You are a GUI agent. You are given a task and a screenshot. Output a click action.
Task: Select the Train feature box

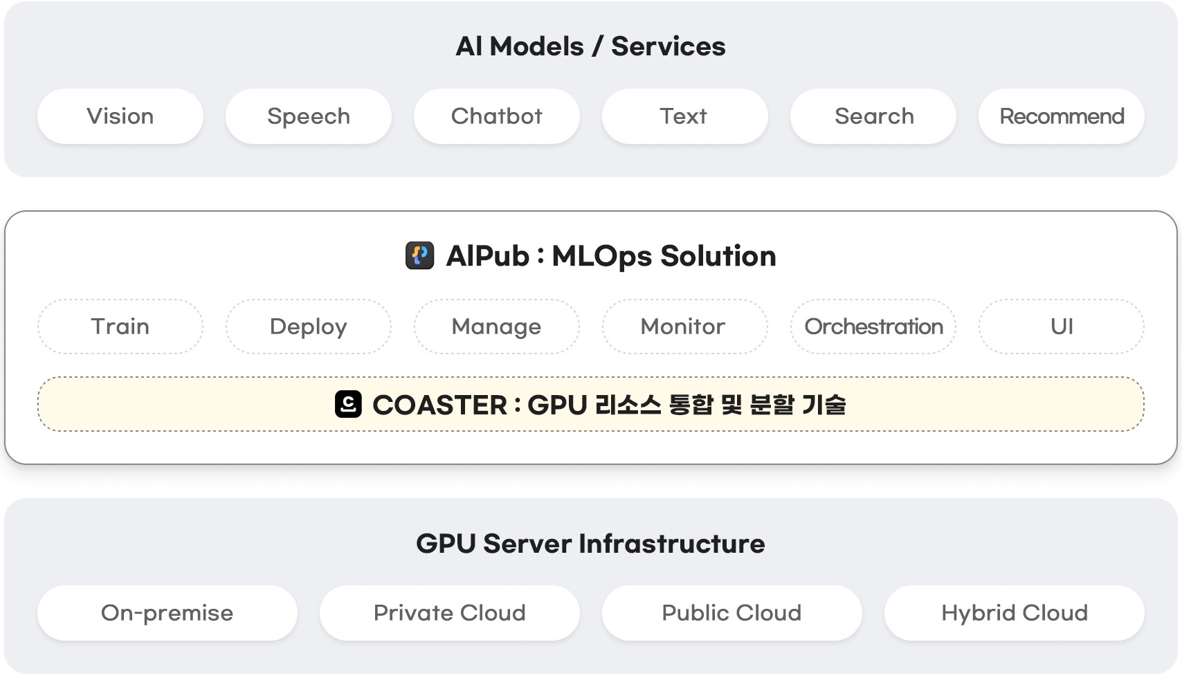coord(120,327)
